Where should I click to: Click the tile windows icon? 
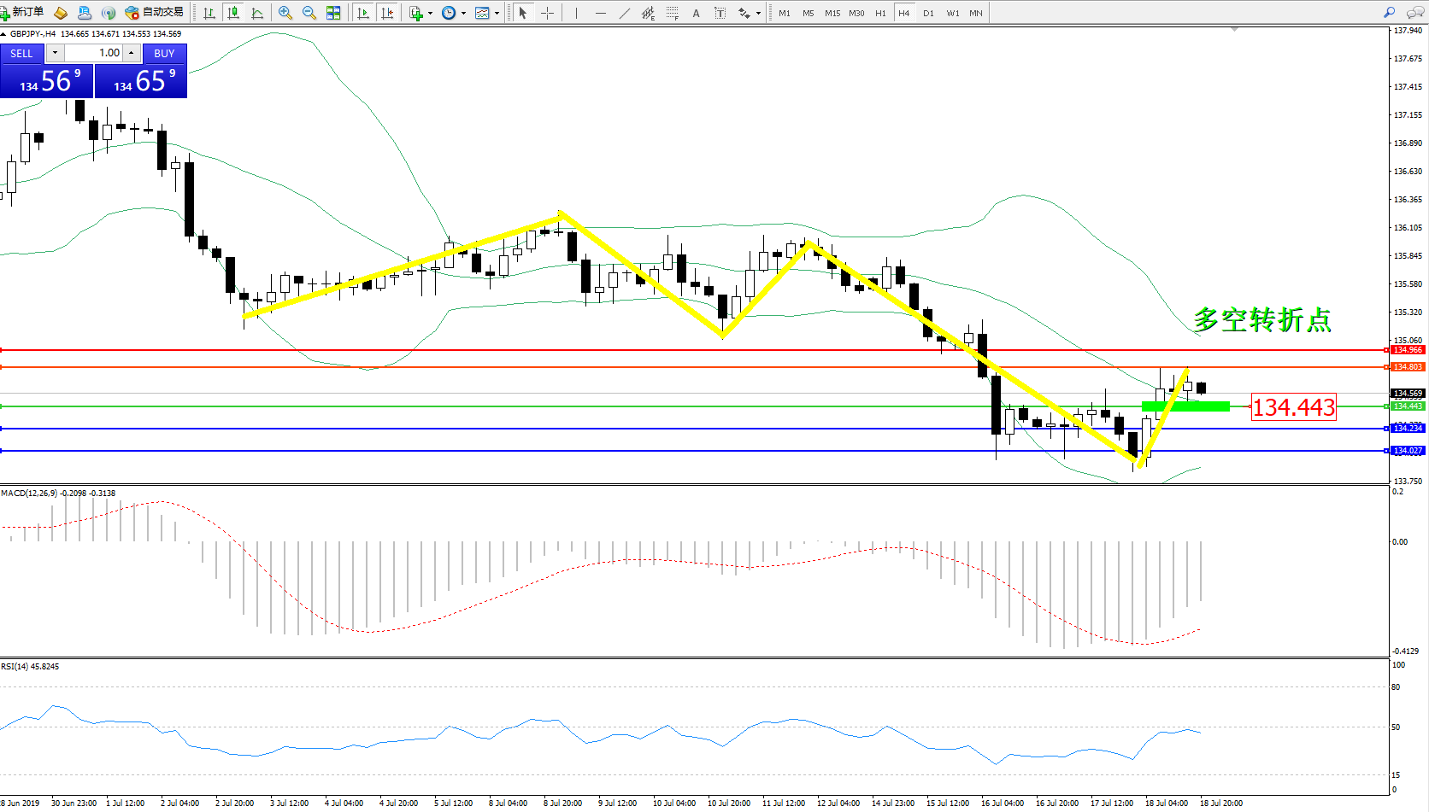tap(333, 13)
